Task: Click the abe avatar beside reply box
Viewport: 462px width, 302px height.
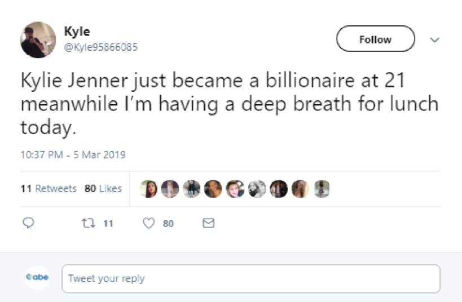Action: pyautogui.click(x=38, y=278)
